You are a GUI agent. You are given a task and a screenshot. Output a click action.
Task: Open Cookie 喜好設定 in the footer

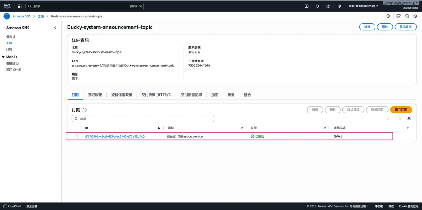coord(409,206)
